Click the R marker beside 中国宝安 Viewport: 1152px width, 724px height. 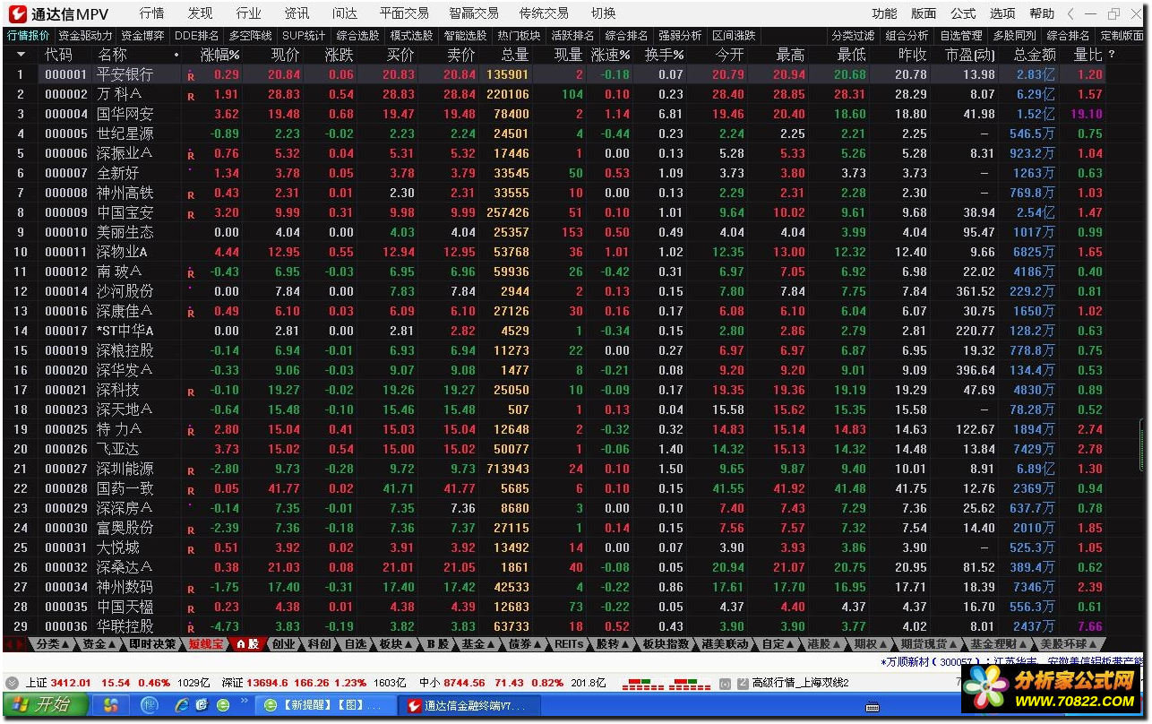click(x=191, y=214)
